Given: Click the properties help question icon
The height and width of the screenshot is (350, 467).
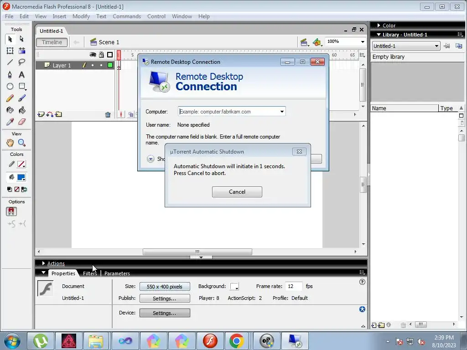Looking at the screenshot, I should (362, 282).
